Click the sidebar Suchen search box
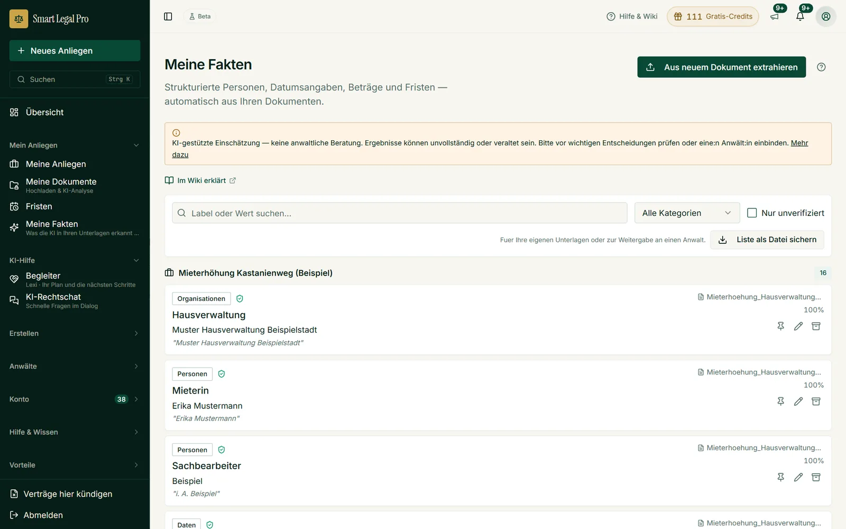 click(75, 79)
